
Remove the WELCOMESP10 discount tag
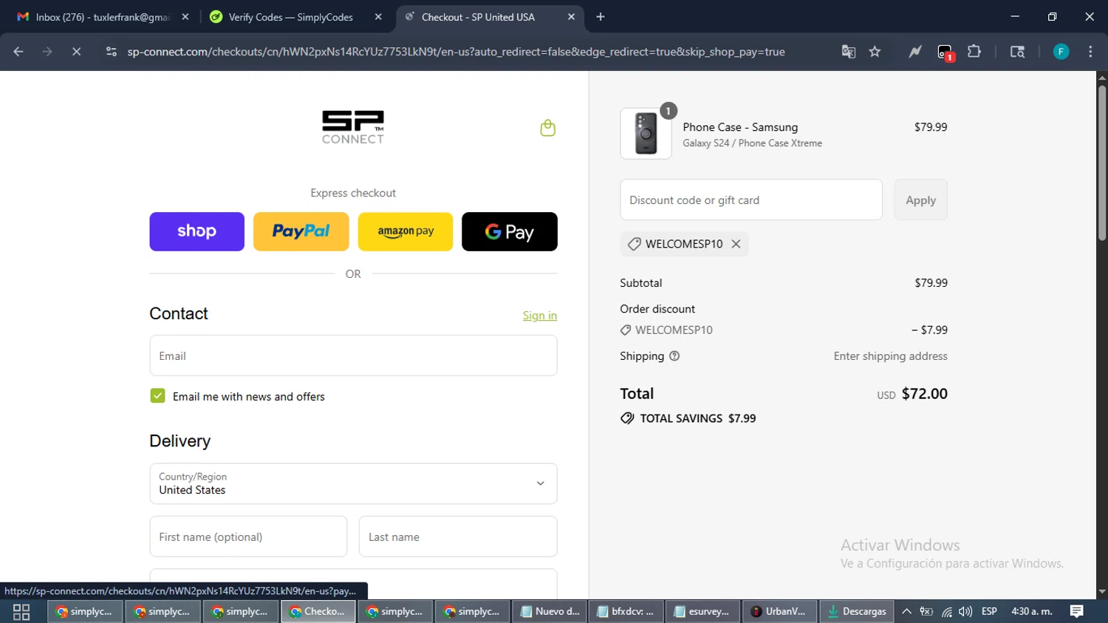(x=736, y=244)
